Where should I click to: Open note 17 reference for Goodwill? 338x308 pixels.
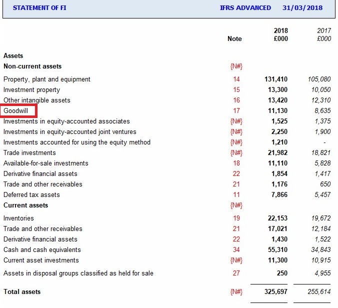click(236, 110)
